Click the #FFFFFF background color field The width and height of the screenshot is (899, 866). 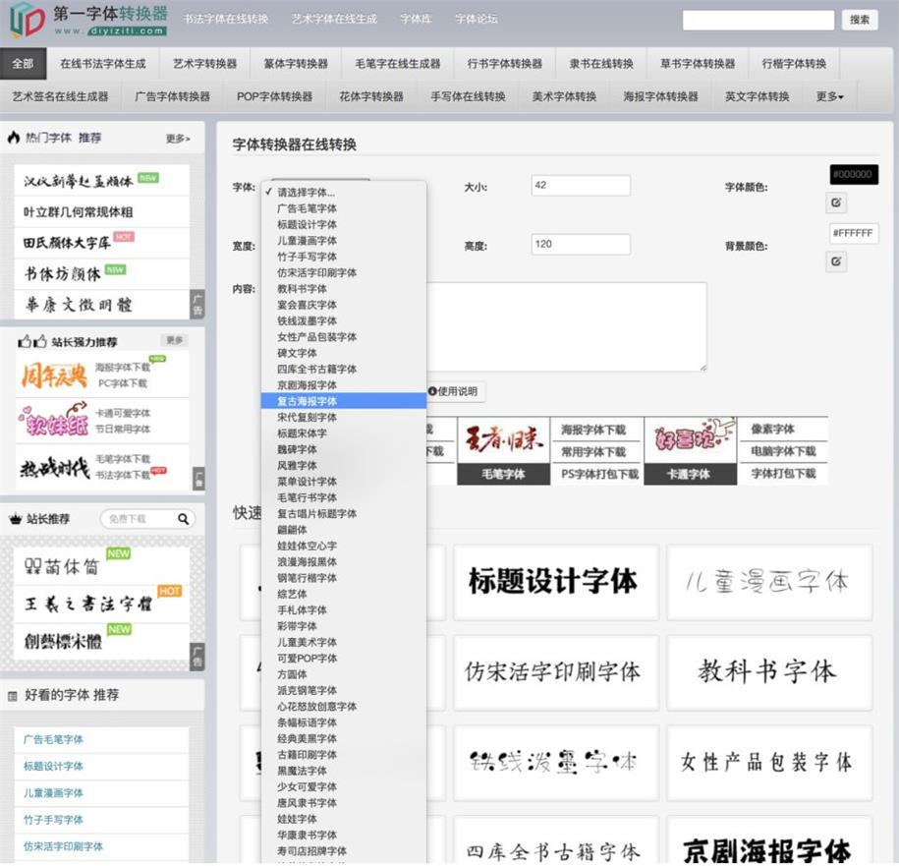click(853, 233)
